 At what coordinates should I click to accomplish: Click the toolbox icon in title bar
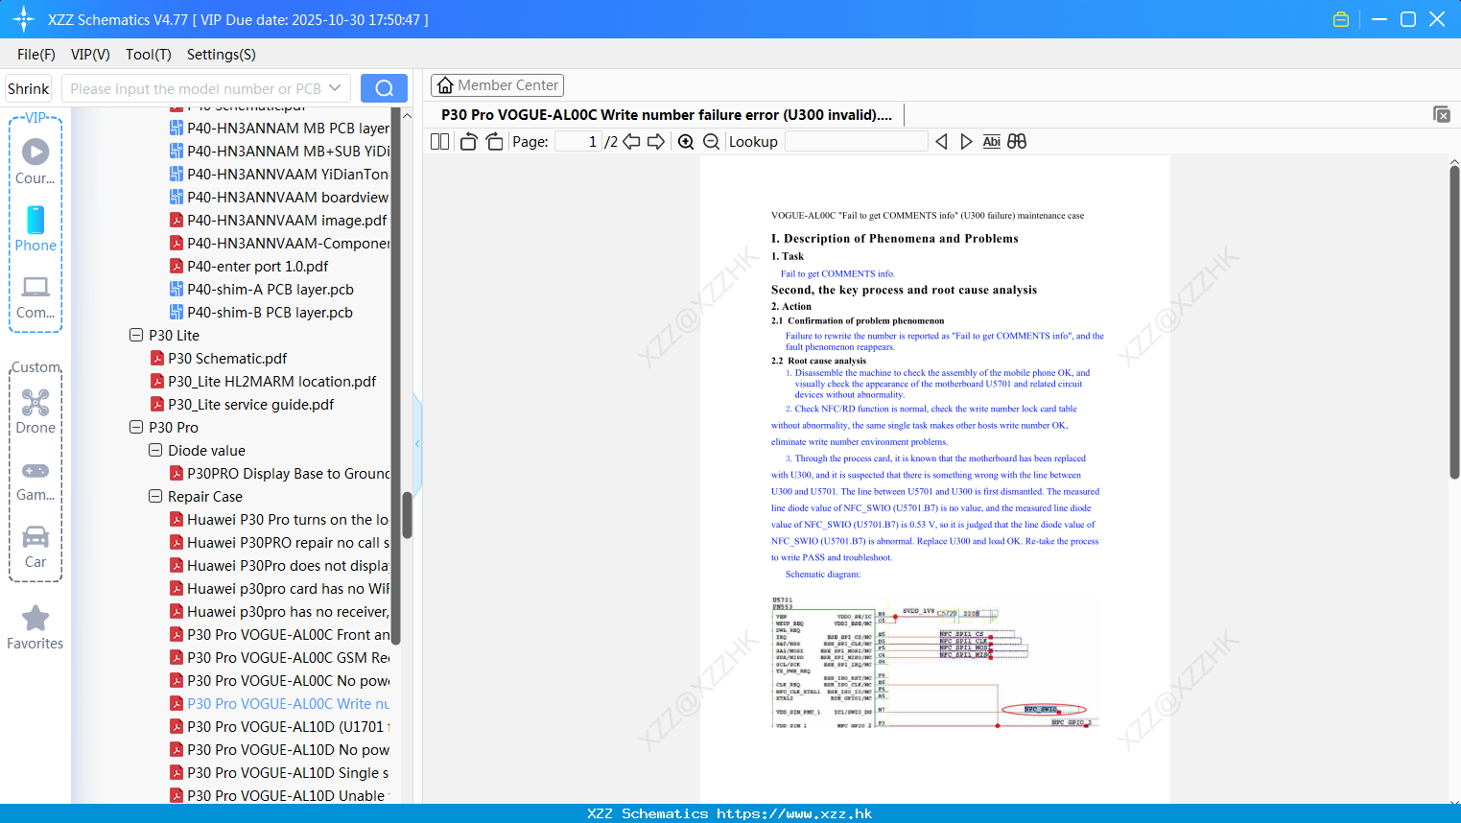coord(1341,19)
